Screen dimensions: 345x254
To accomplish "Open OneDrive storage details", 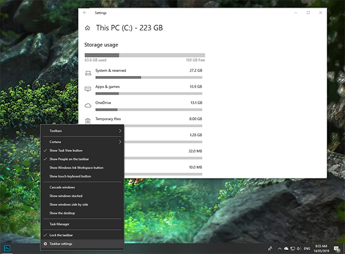I will coord(143,106).
